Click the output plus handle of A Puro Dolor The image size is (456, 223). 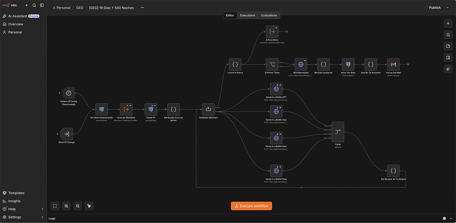[287, 32]
